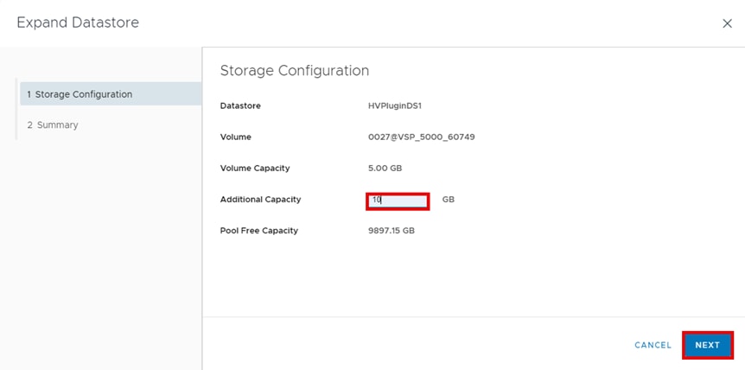745x370 pixels.
Task: Click the Expand Datastore dialog title
Action: [x=78, y=22]
